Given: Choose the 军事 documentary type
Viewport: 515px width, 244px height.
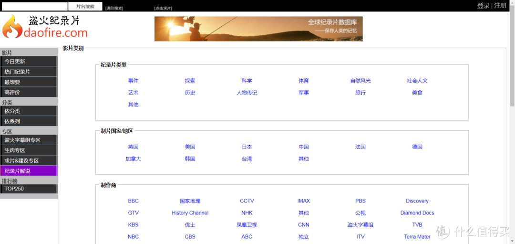Looking at the screenshot, I should [x=304, y=93].
